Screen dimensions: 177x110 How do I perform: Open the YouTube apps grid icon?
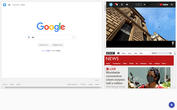122,4
